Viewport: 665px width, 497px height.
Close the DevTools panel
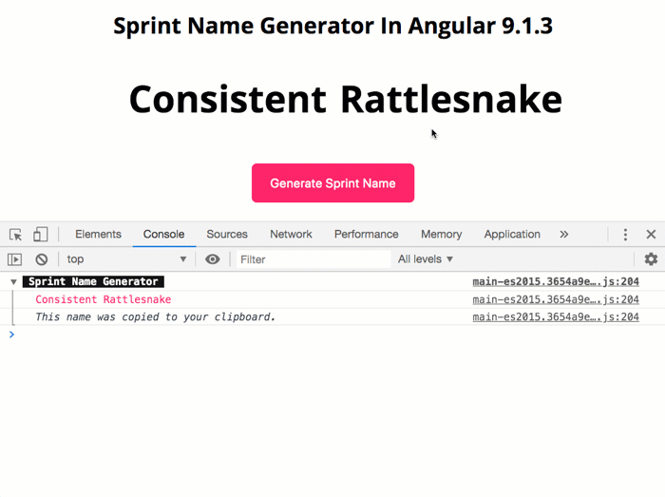click(x=651, y=234)
